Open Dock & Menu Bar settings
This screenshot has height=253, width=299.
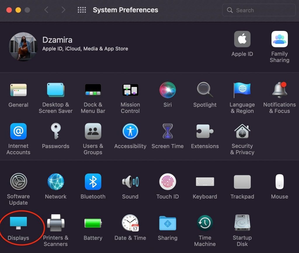(93, 90)
